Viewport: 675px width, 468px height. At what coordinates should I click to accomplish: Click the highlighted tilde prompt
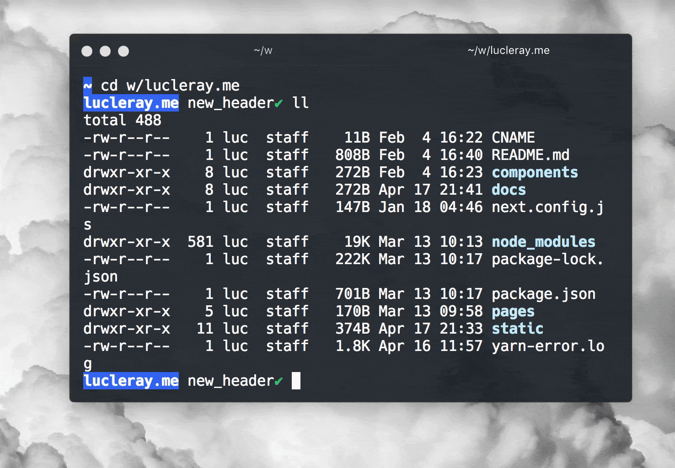point(88,85)
